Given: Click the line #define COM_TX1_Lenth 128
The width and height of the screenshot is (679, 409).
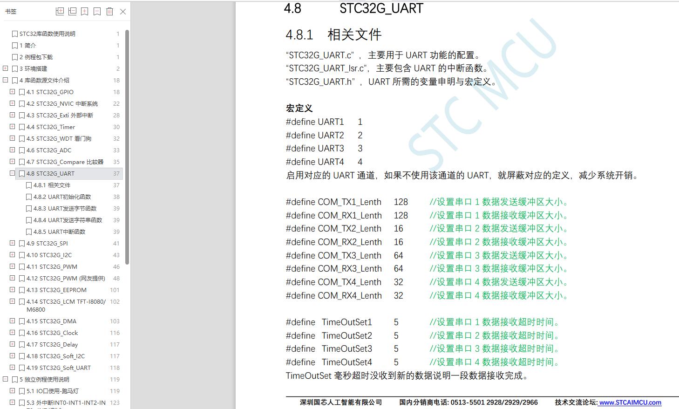Looking at the screenshot, I should (x=346, y=202).
